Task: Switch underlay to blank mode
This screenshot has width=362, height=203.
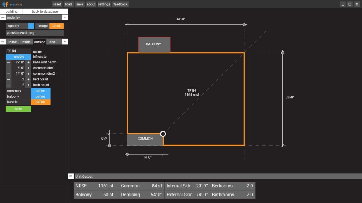Action: pos(57,26)
